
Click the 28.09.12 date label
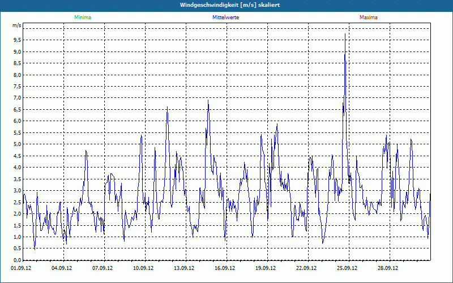387,269
